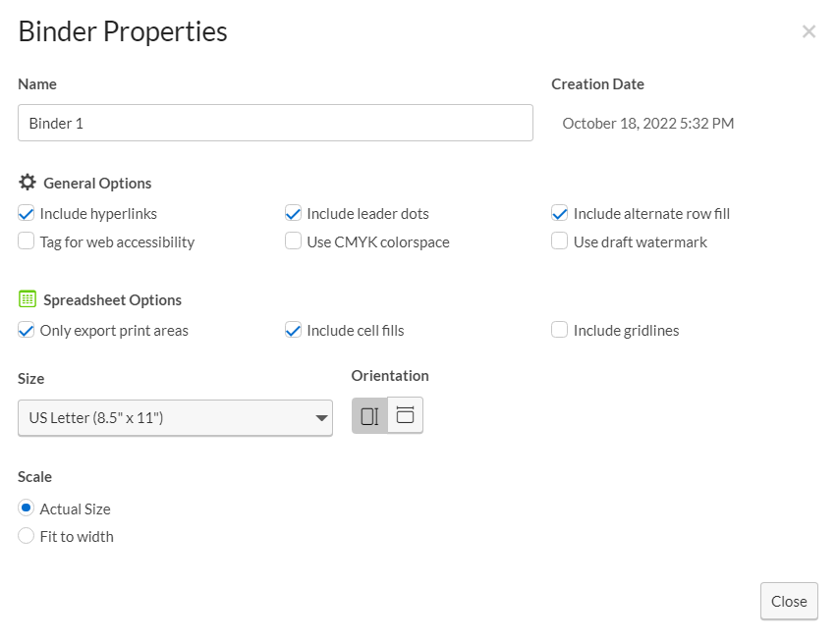
Task: Enable the Tag for web accessibility checkbox
Action: click(26, 241)
